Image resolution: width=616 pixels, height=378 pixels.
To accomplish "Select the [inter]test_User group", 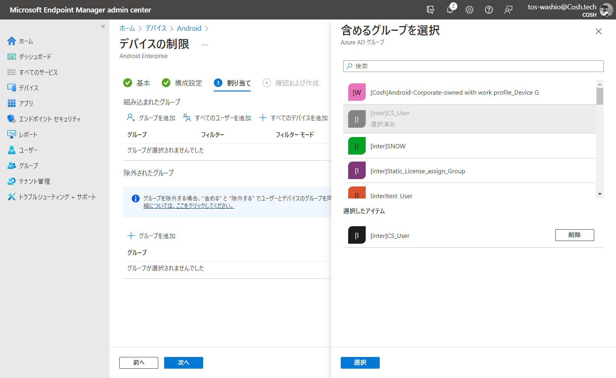I will pyautogui.click(x=469, y=191).
